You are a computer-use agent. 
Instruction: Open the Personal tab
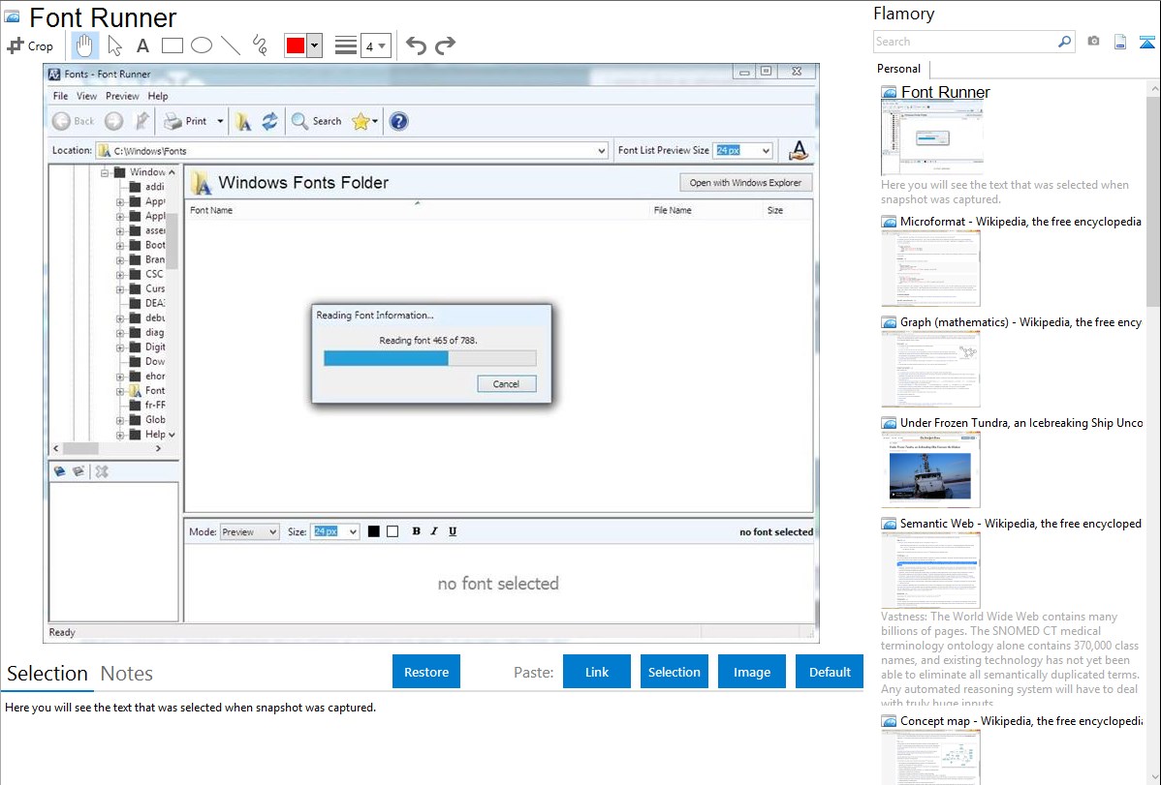tap(899, 69)
